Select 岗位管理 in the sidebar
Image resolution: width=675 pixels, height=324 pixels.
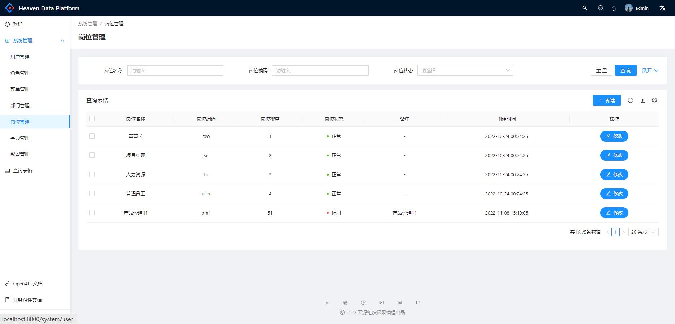35,122
